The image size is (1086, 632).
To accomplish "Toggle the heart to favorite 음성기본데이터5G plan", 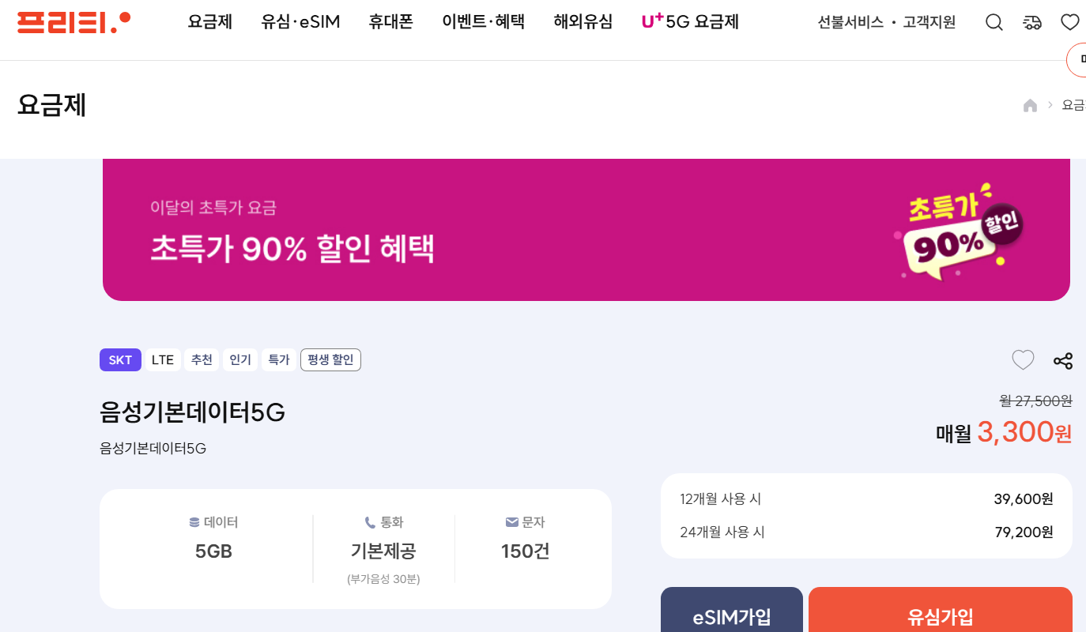I will [x=1022, y=359].
